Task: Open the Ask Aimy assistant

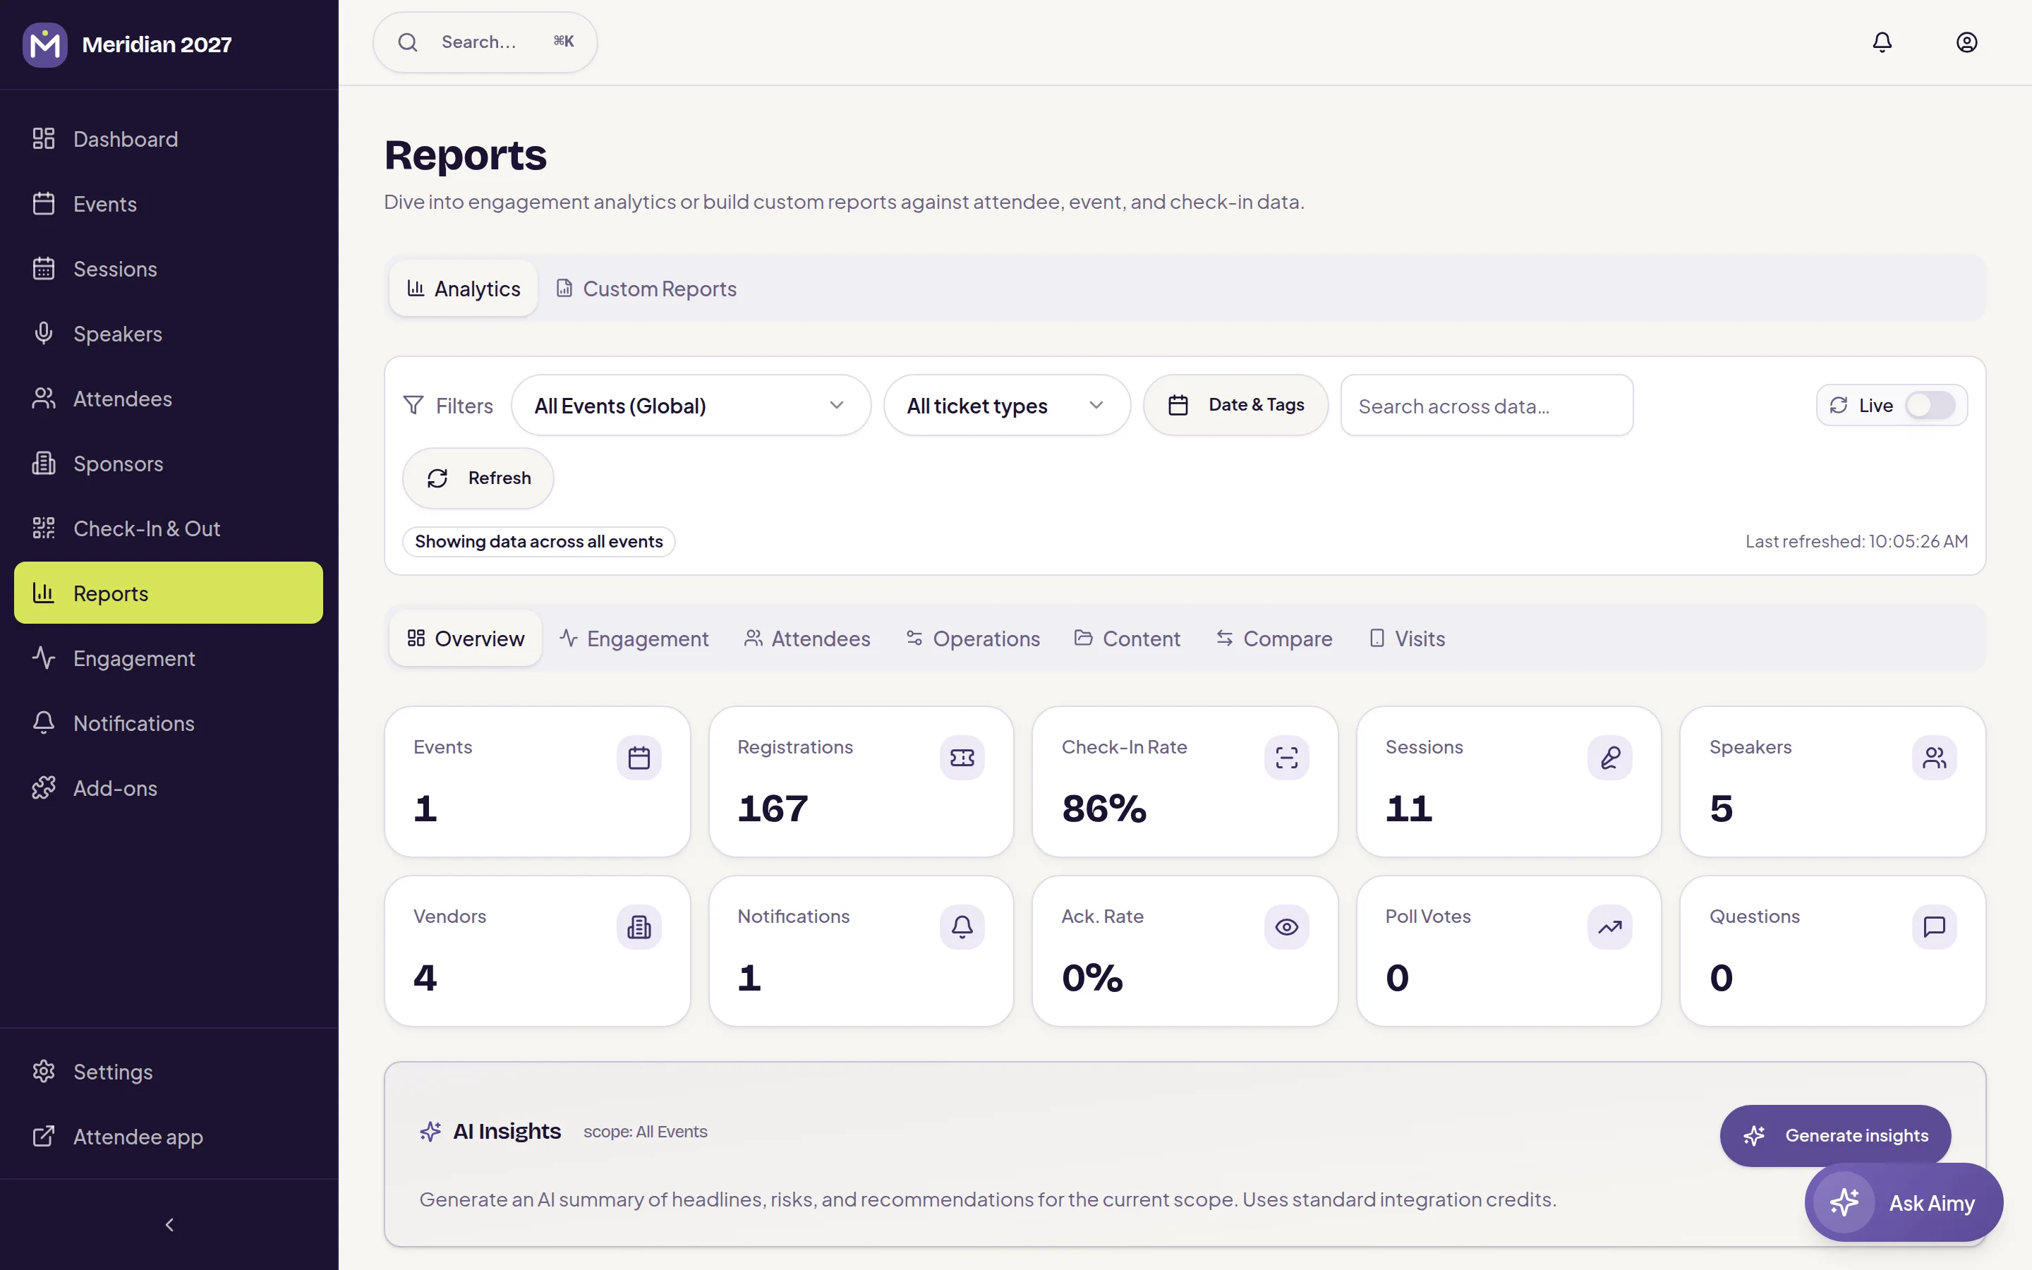Action: click(1904, 1203)
